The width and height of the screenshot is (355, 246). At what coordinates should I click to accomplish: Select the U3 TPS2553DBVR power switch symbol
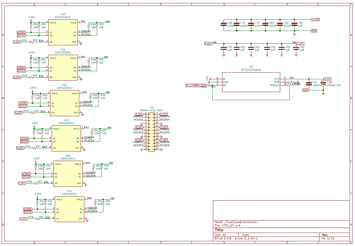coord(251,82)
